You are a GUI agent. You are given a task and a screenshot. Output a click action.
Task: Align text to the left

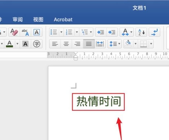[x=55, y=44]
